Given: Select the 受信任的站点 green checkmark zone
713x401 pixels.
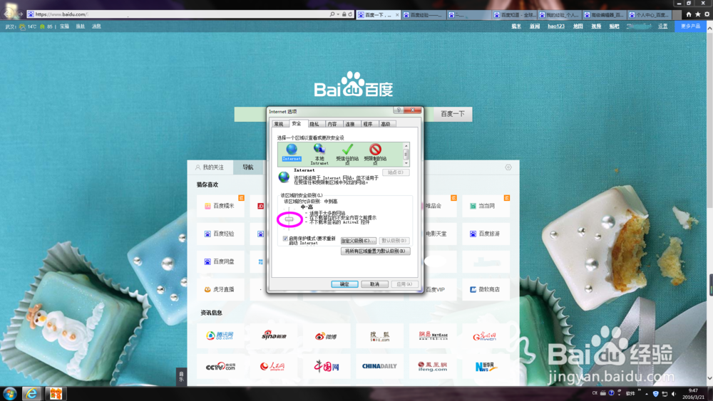Looking at the screenshot, I should [x=347, y=154].
